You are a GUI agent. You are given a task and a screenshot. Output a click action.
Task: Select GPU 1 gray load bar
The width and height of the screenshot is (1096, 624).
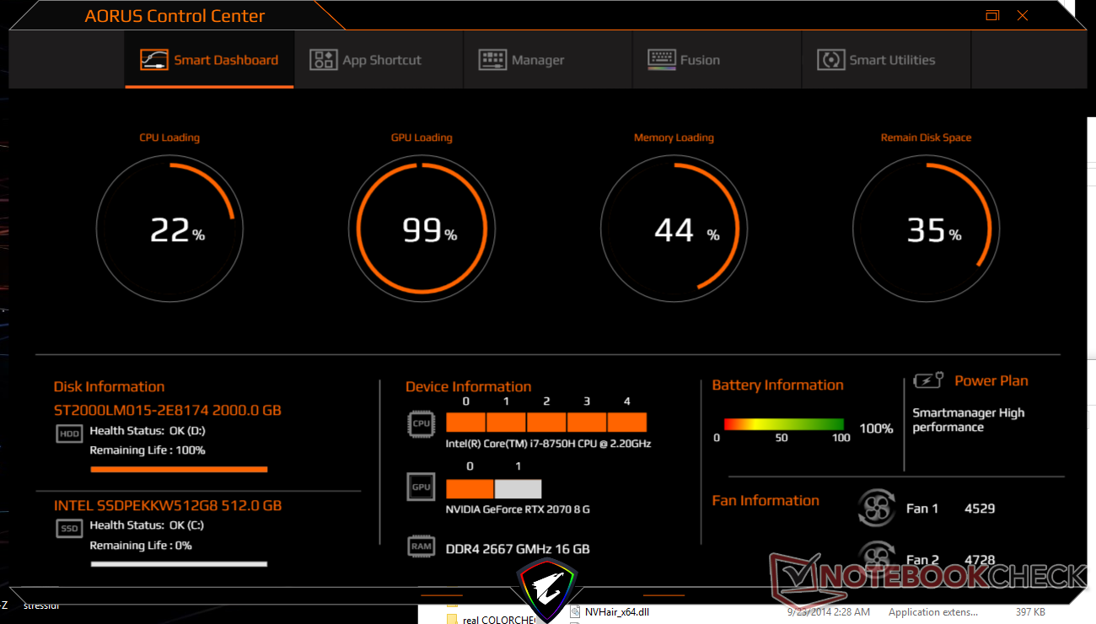click(x=518, y=488)
